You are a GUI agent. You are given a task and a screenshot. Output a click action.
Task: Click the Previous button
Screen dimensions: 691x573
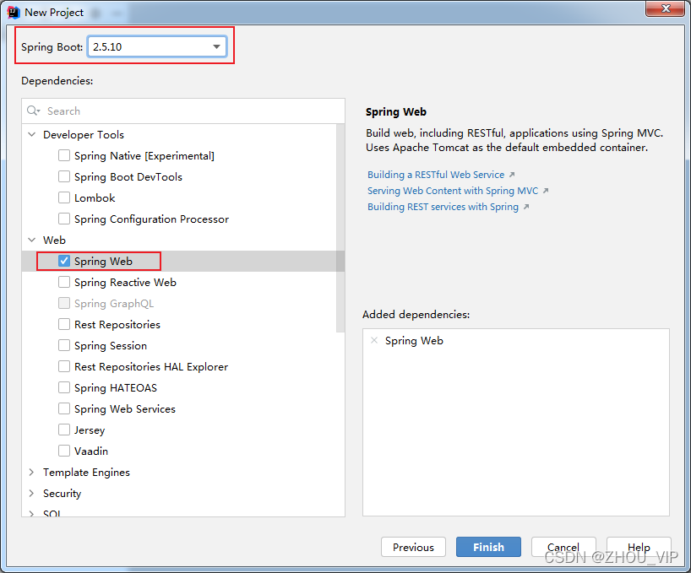[413, 547]
